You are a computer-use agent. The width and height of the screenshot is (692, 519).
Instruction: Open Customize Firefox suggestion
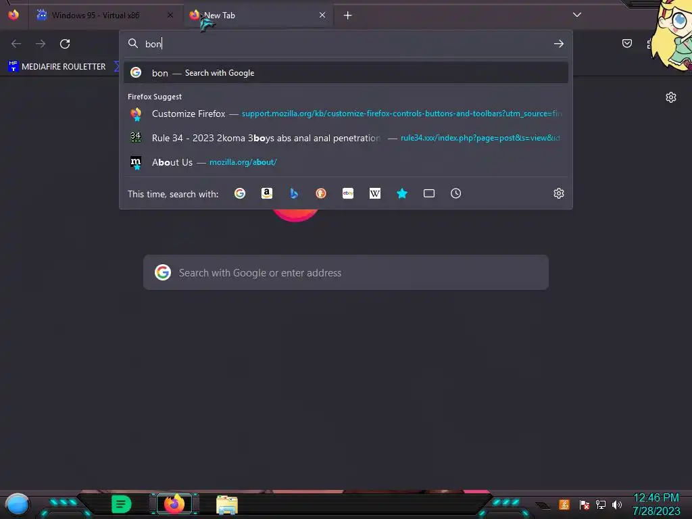(345, 114)
